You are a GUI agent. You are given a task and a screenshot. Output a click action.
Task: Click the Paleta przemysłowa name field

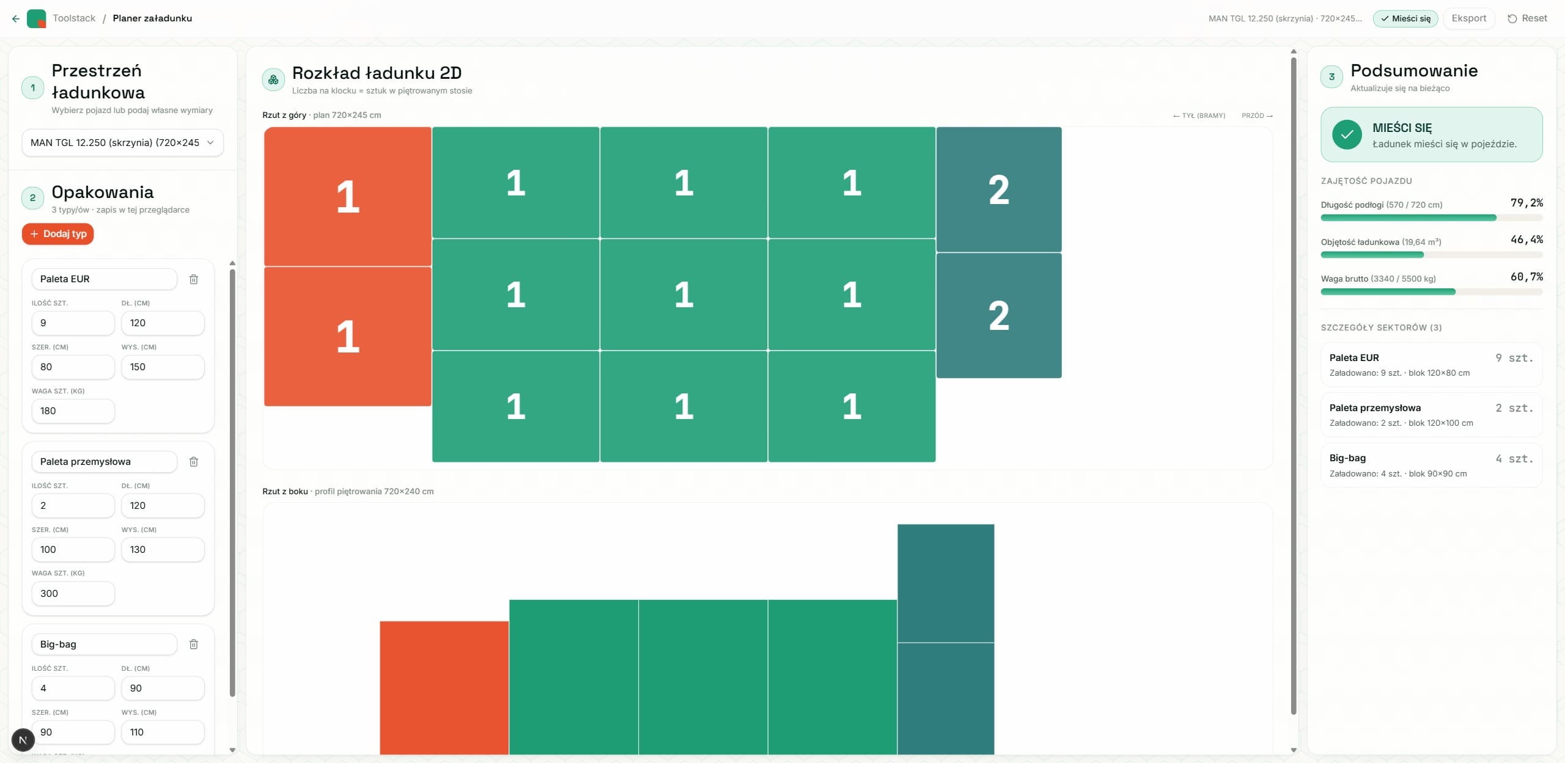105,462
